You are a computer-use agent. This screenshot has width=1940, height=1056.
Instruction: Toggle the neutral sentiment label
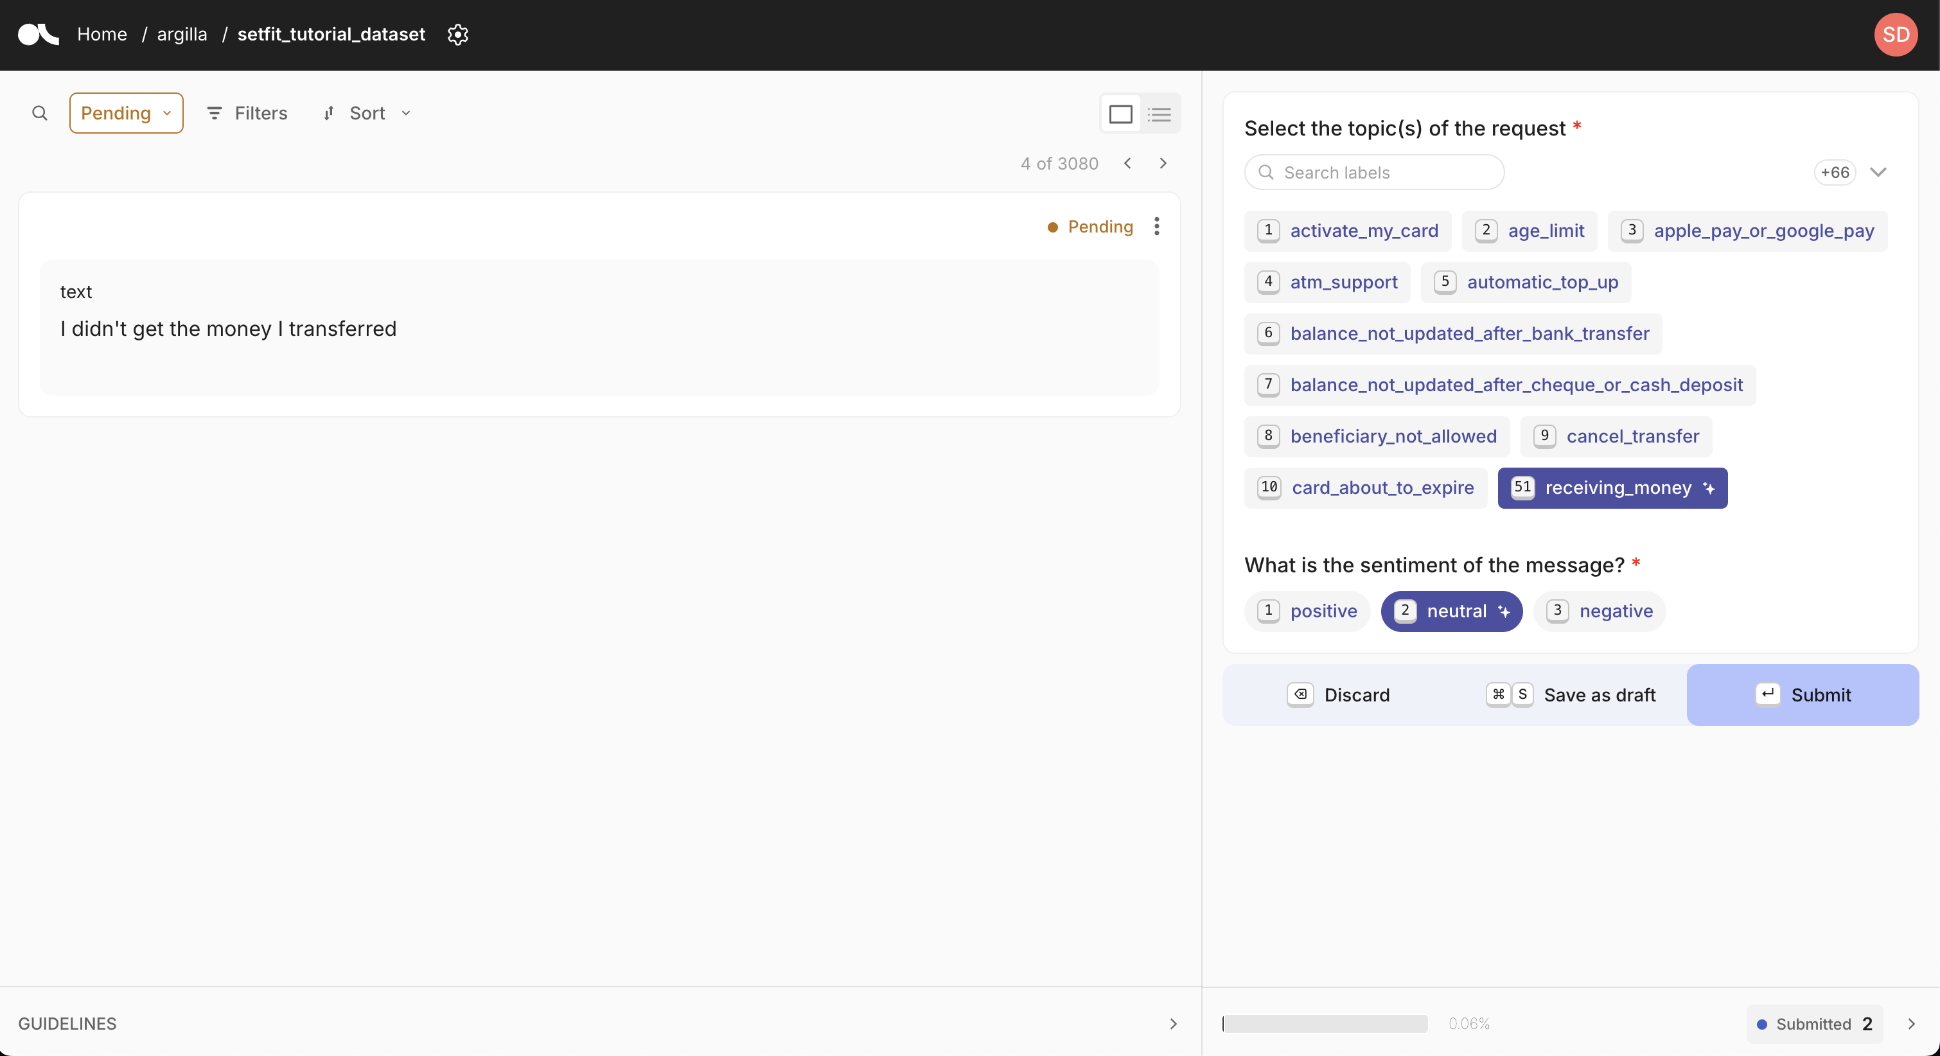coord(1451,610)
